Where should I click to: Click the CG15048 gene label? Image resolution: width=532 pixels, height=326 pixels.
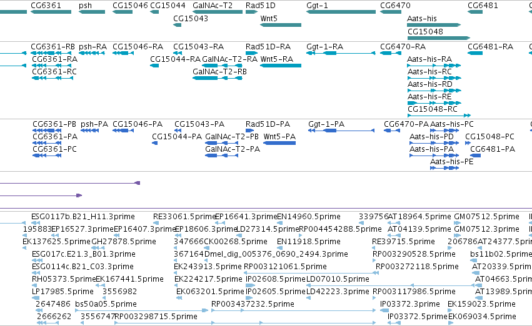coord(425,31)
